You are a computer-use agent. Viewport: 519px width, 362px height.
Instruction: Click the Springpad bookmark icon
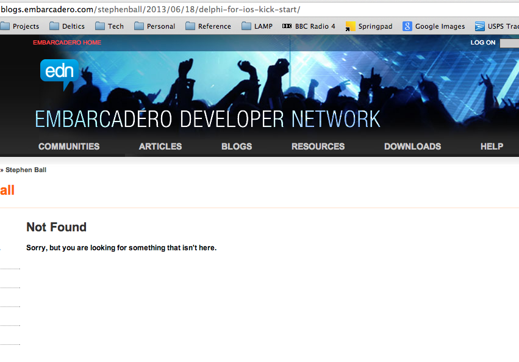(350, 26)
